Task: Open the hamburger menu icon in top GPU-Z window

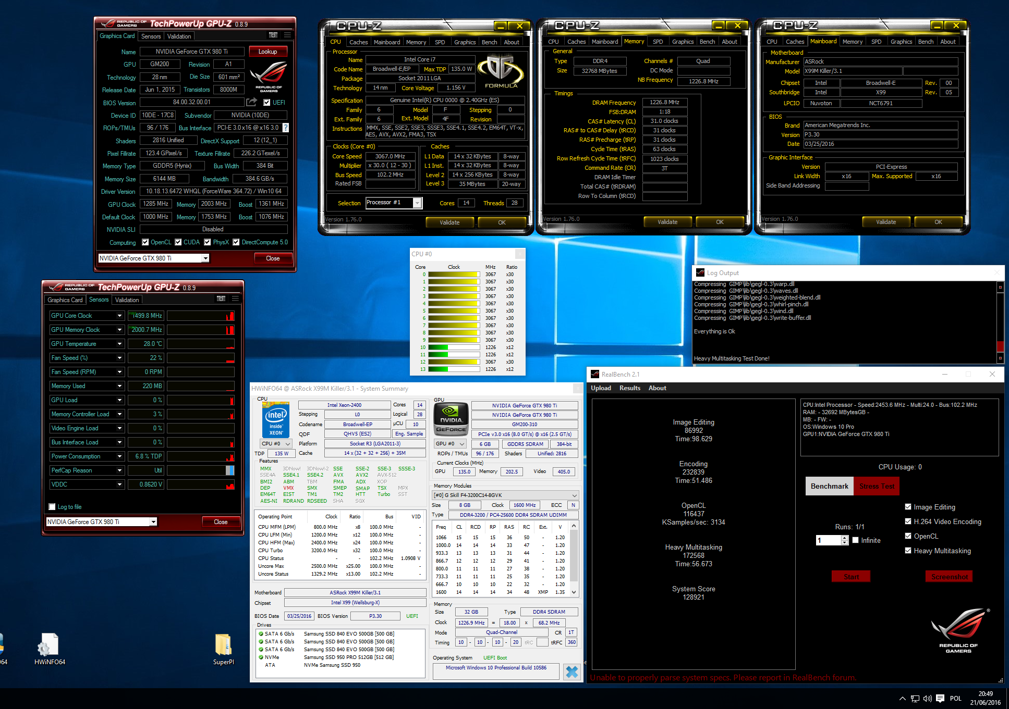Action: point(287,35)
